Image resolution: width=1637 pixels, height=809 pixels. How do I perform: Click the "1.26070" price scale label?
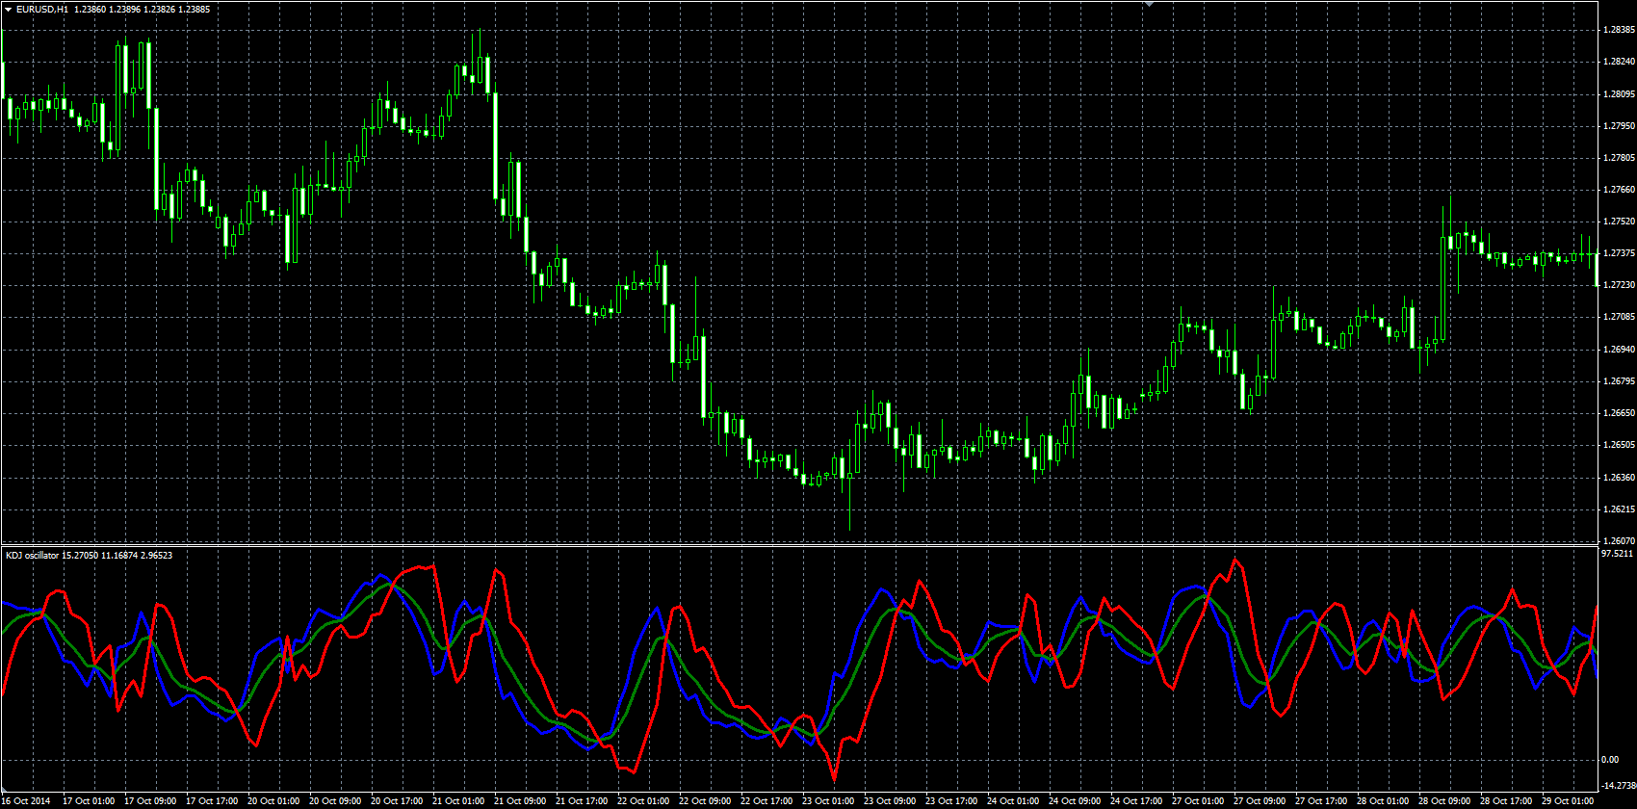pyautogui.click(x=1618, y=541)
